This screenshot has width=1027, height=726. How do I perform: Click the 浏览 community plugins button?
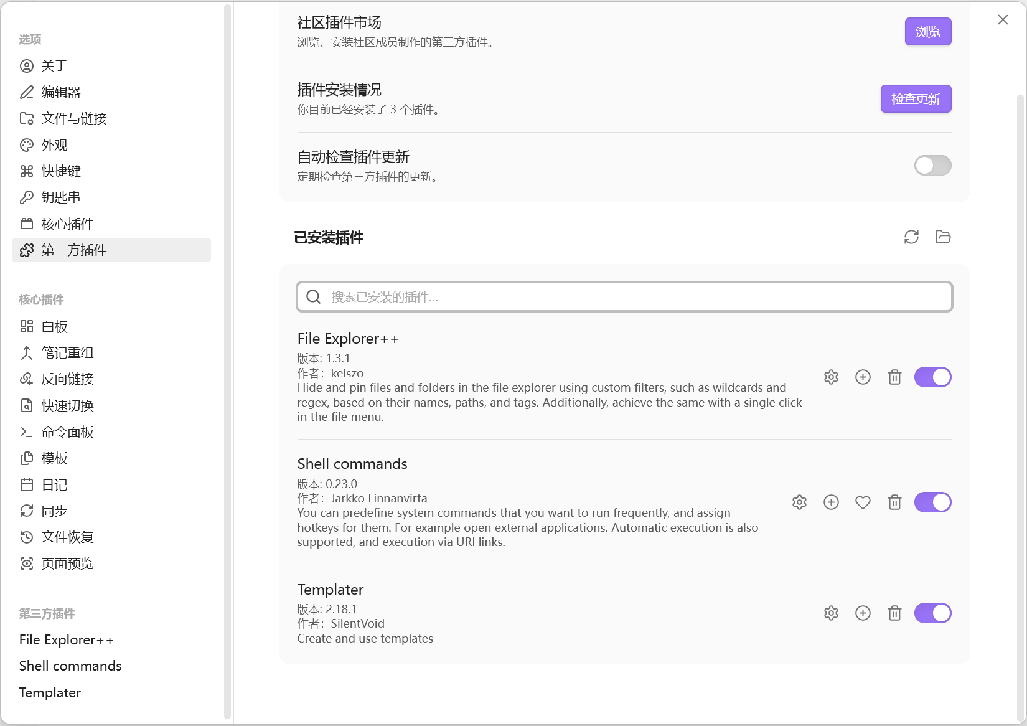coord(927,32)
